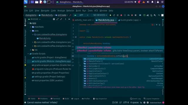The height and width of the screenshot is (105, 188).
Task: Open the Problems tool window
Action: point(43,99)
